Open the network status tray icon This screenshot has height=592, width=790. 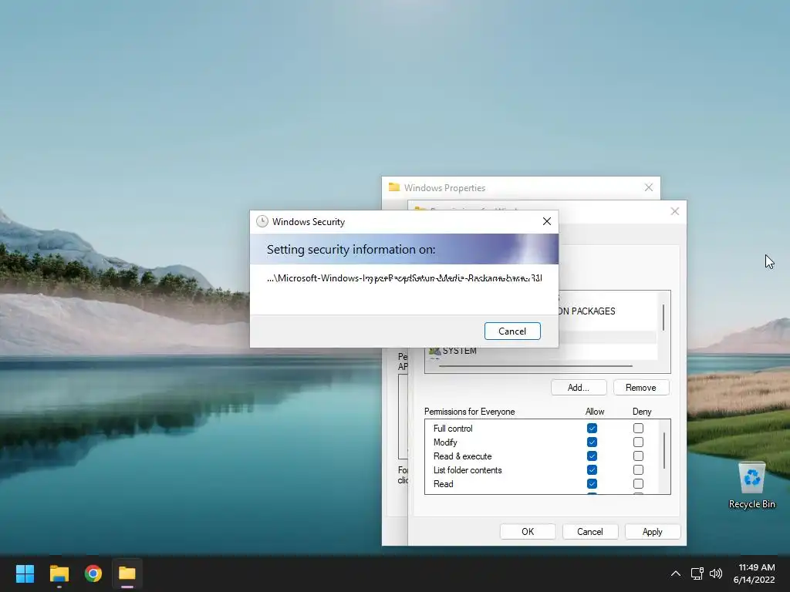point(697,573)
